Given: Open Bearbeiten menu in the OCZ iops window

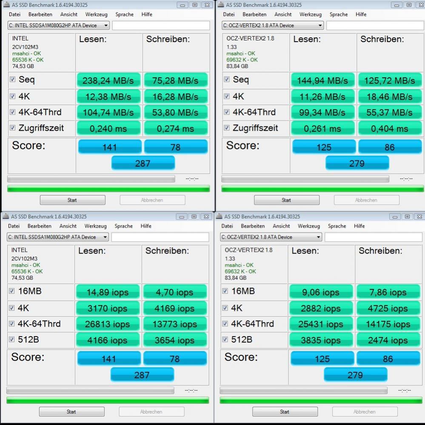Looking at the screenshot, I should [253, 226].
